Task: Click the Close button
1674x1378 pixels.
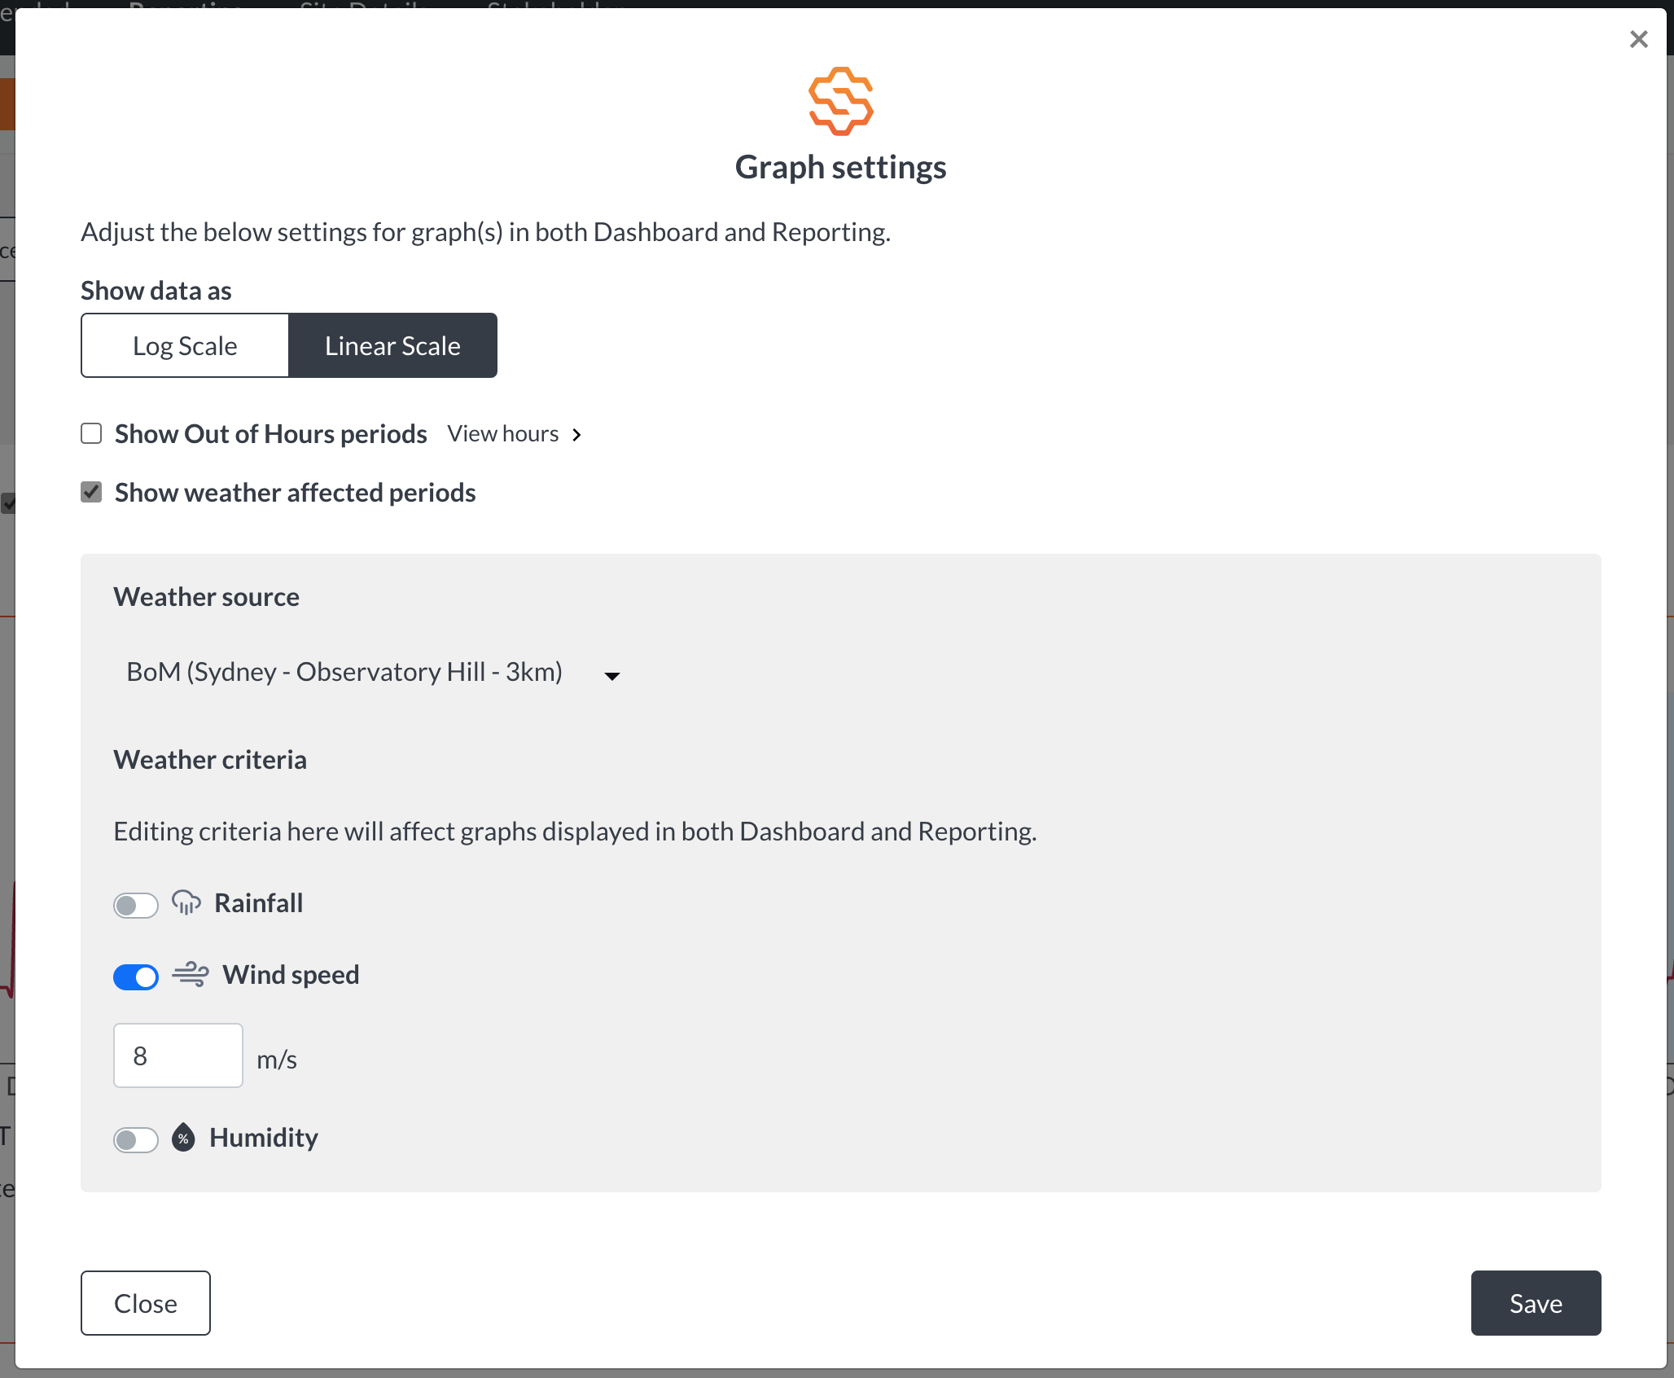Action: (x=146, y=1303)
